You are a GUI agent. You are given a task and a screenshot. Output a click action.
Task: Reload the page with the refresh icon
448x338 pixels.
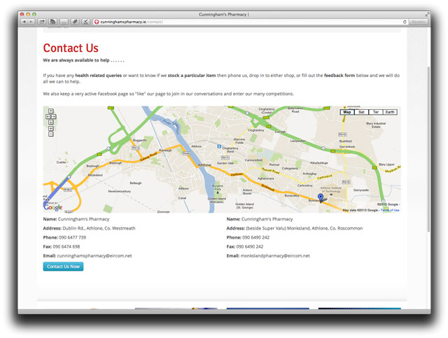[x=405, y=22]
